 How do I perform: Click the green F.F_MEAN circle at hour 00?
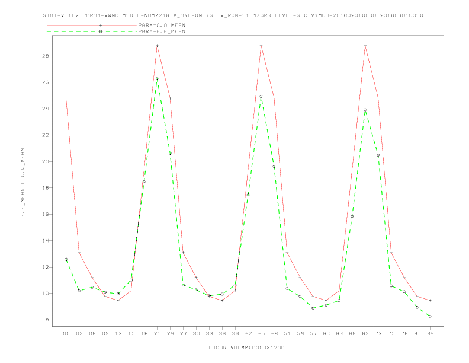tap(66, 259)
